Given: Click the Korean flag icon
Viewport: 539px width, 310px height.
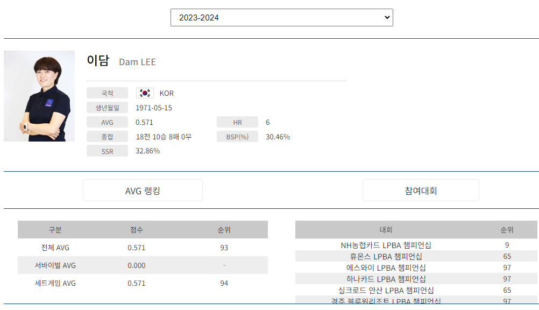Looking at the screenshot, I should click(145, 93).
